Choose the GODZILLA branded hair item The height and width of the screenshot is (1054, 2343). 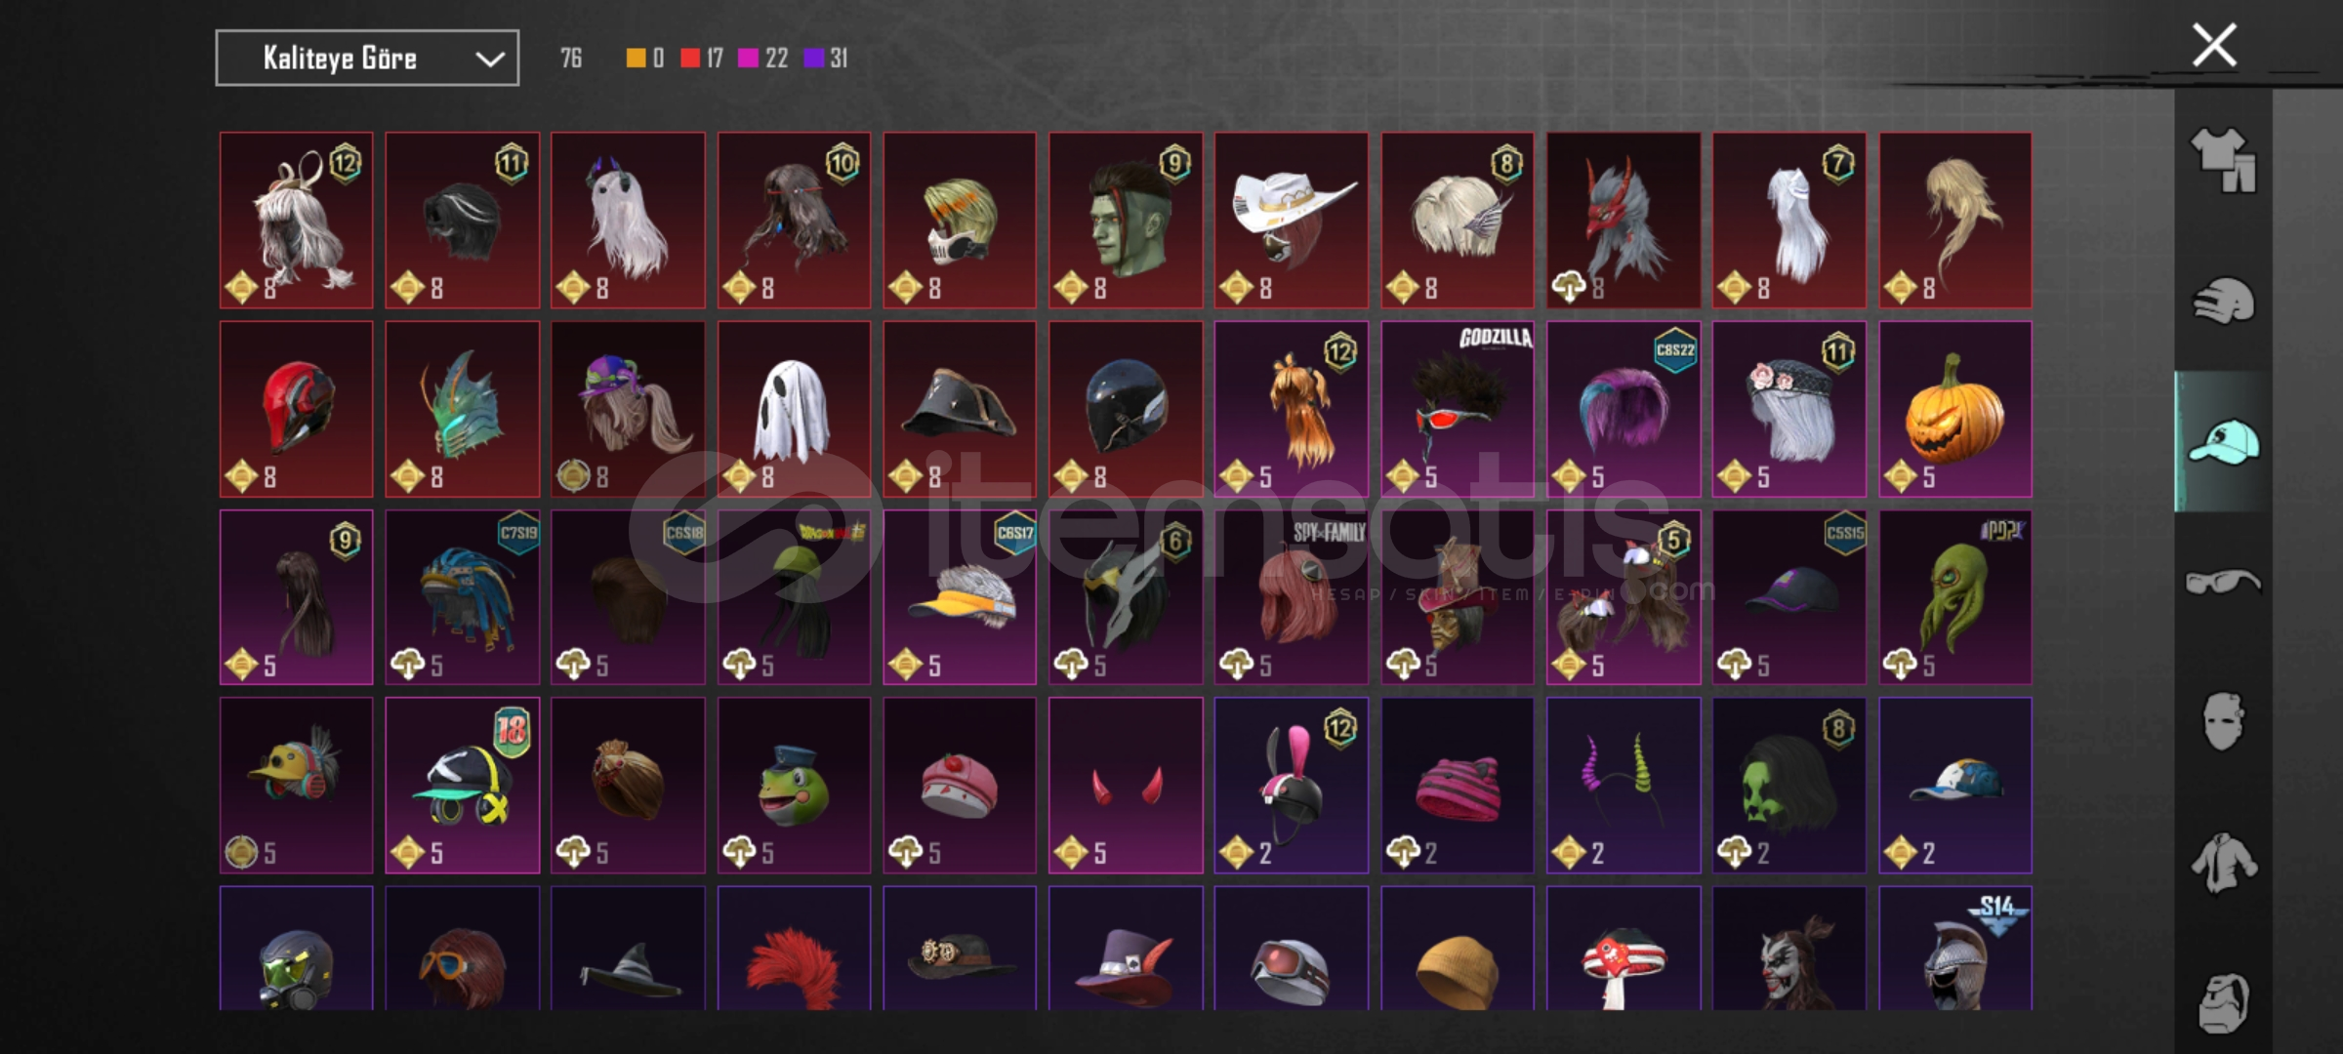click(x=1458, y=409)
